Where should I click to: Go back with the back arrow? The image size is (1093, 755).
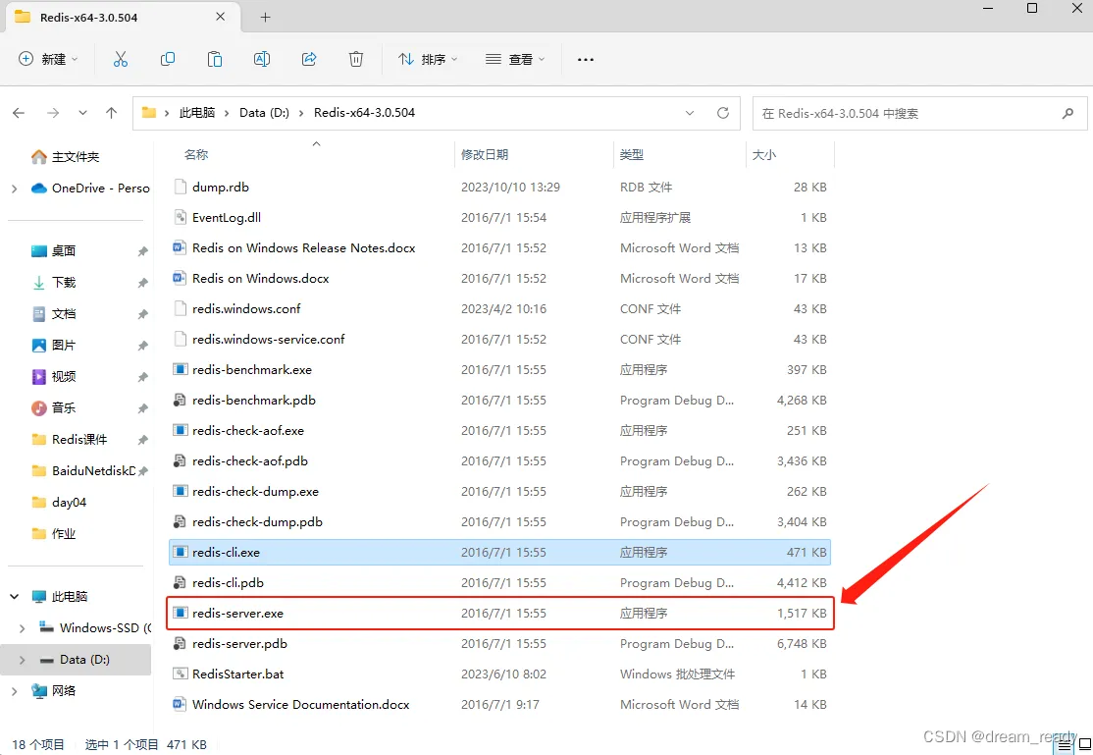click(x=19, y=113)
